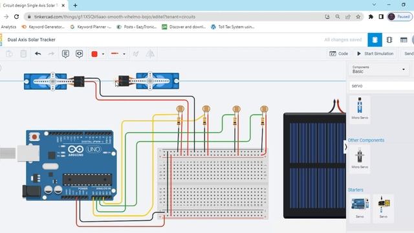The image size is (414, 233).
Task: Click the project title Dual Axis Solar Tracker
Action: [32, 39]
